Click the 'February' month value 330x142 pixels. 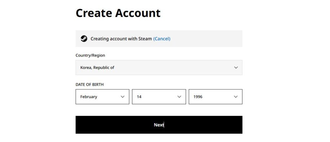[89, 97]
